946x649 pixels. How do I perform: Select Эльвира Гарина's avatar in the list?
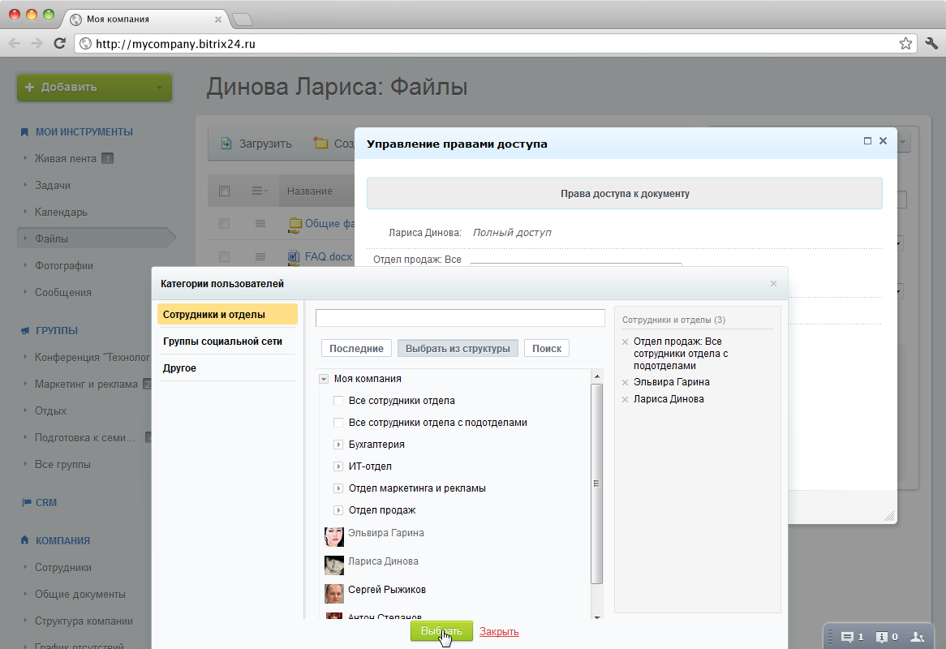(x=334, y=537)
